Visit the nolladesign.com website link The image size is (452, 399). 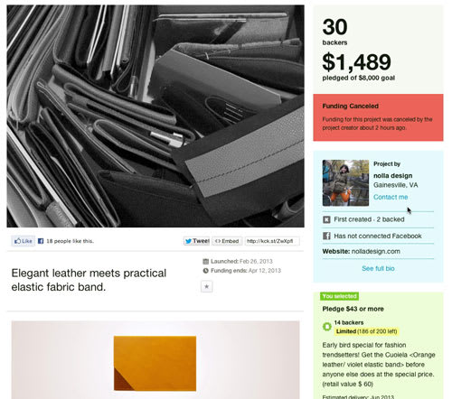coord(376,251)
